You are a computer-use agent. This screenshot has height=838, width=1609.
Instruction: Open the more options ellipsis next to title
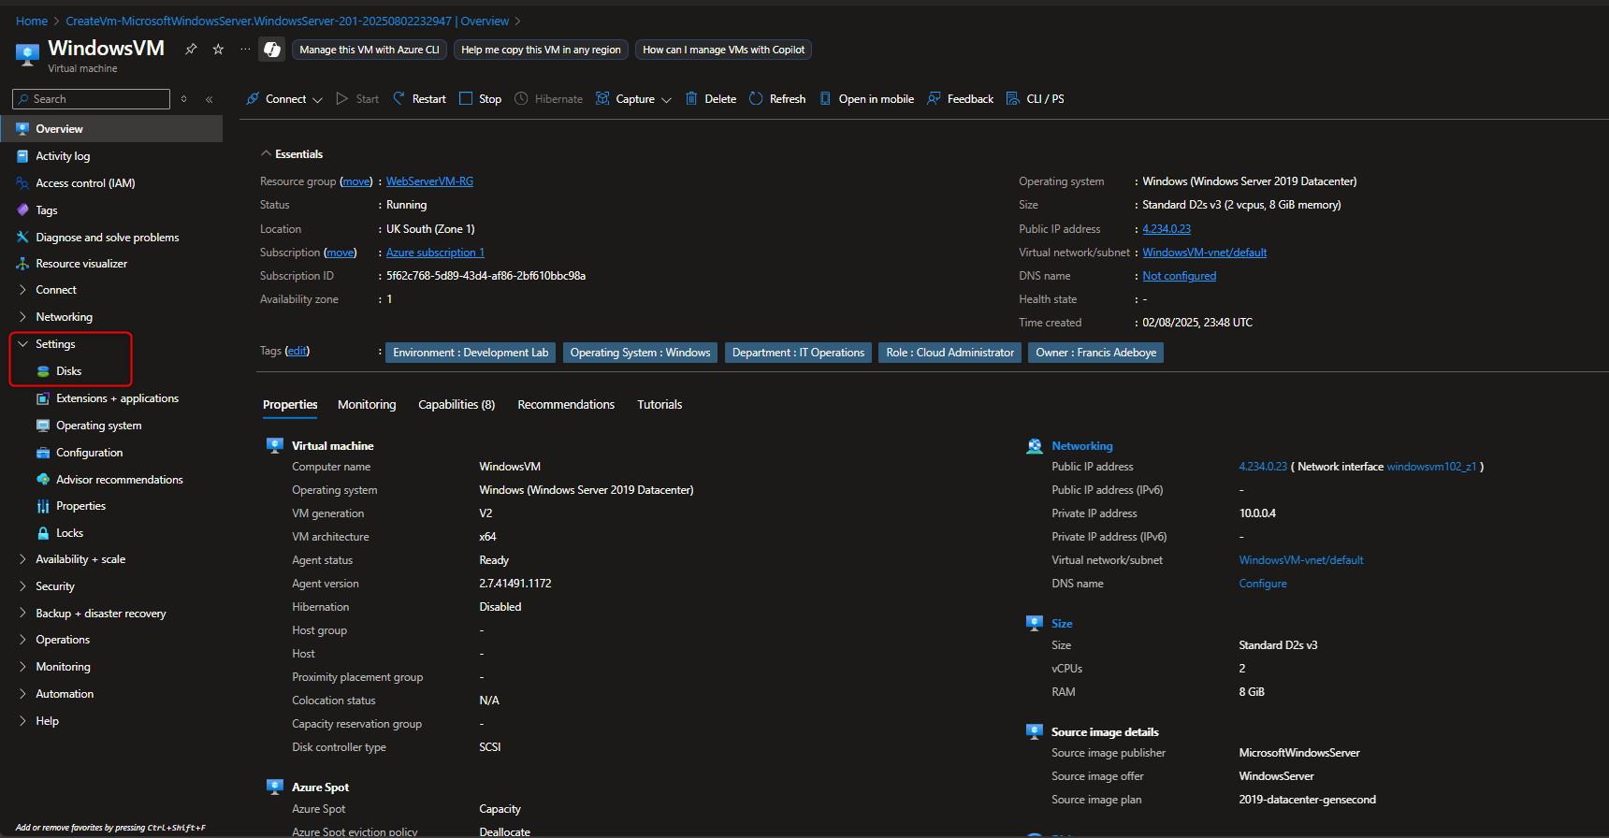click(x=245, y=50)
